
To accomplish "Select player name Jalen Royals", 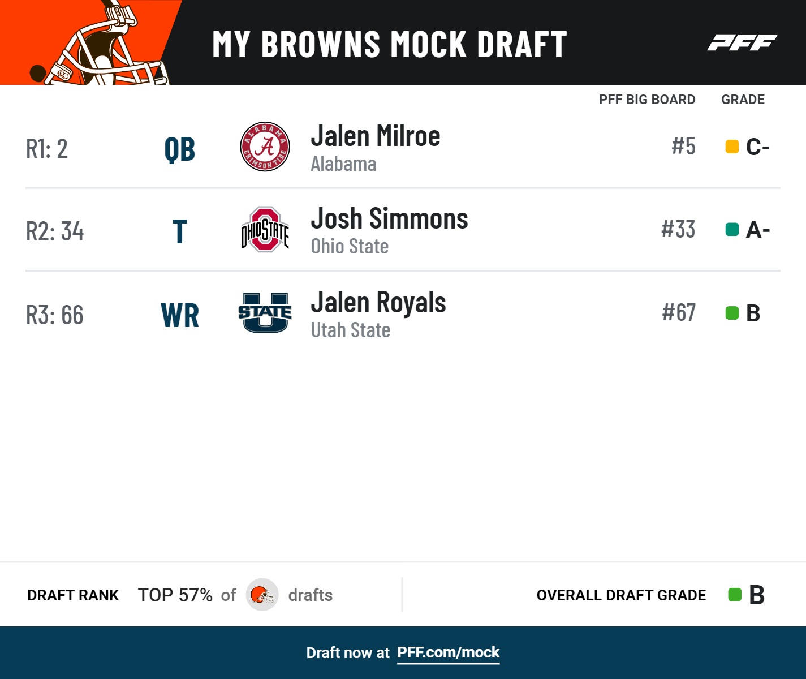I will coord(378,302).
